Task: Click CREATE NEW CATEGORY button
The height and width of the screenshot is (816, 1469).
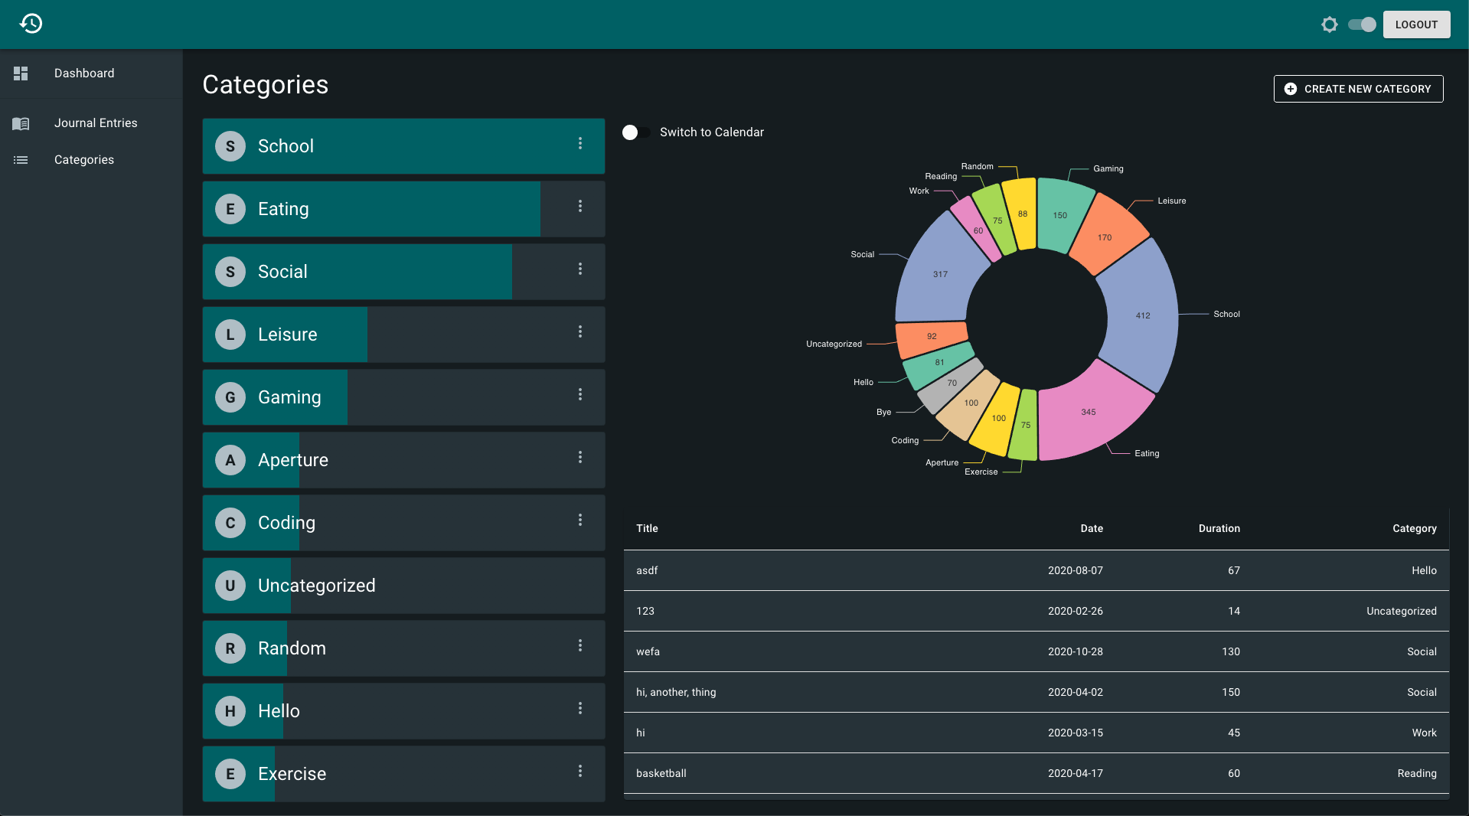Action: click(1358, 89)
